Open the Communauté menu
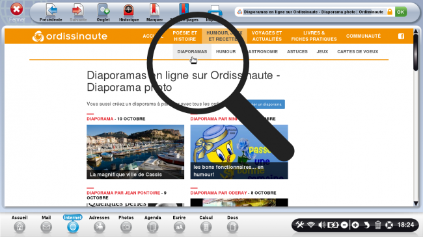The image size is (423, 237). point(363,36)
